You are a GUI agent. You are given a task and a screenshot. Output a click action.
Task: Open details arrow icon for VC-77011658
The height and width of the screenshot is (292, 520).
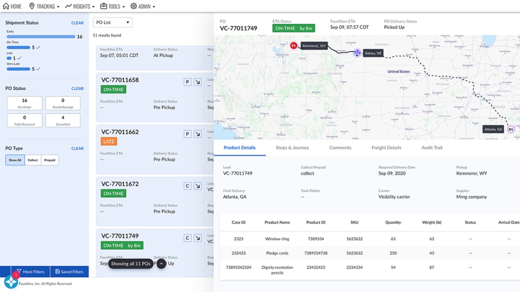[197, 82]
